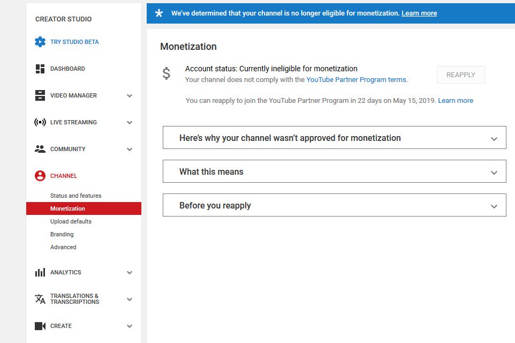Click the asterisk icon in blue banner
The image size is (515, 343).
coord(159,13)
